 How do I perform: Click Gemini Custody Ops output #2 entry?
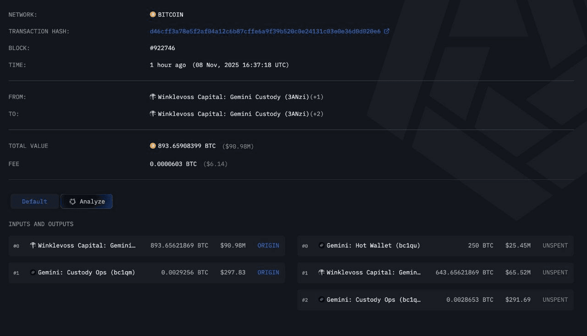coord(373,300)
